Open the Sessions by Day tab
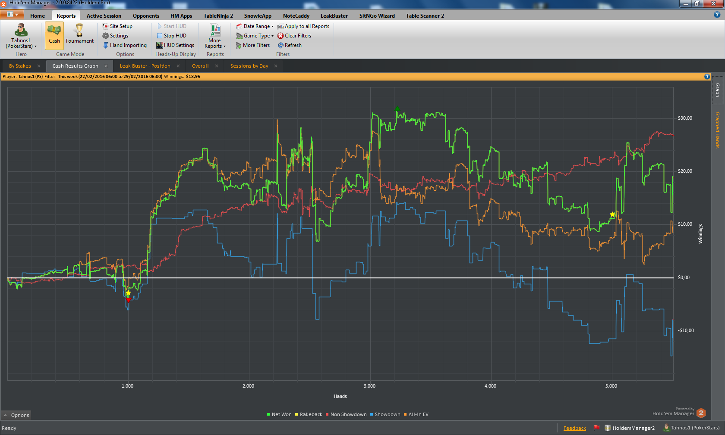 pyautogui.click(x=249, y=66)
